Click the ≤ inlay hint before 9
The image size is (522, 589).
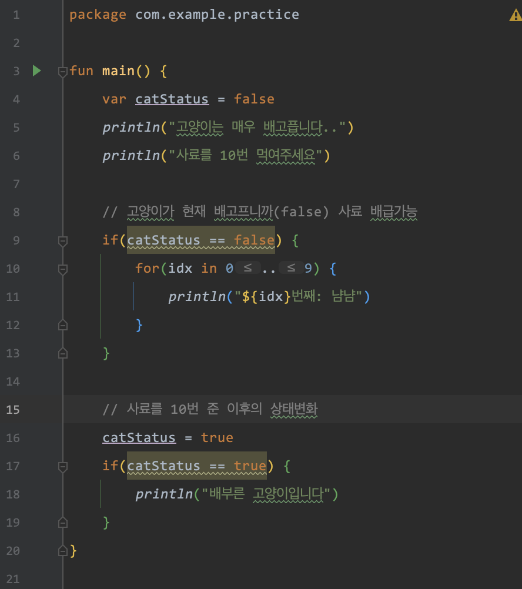click(291, 268)
